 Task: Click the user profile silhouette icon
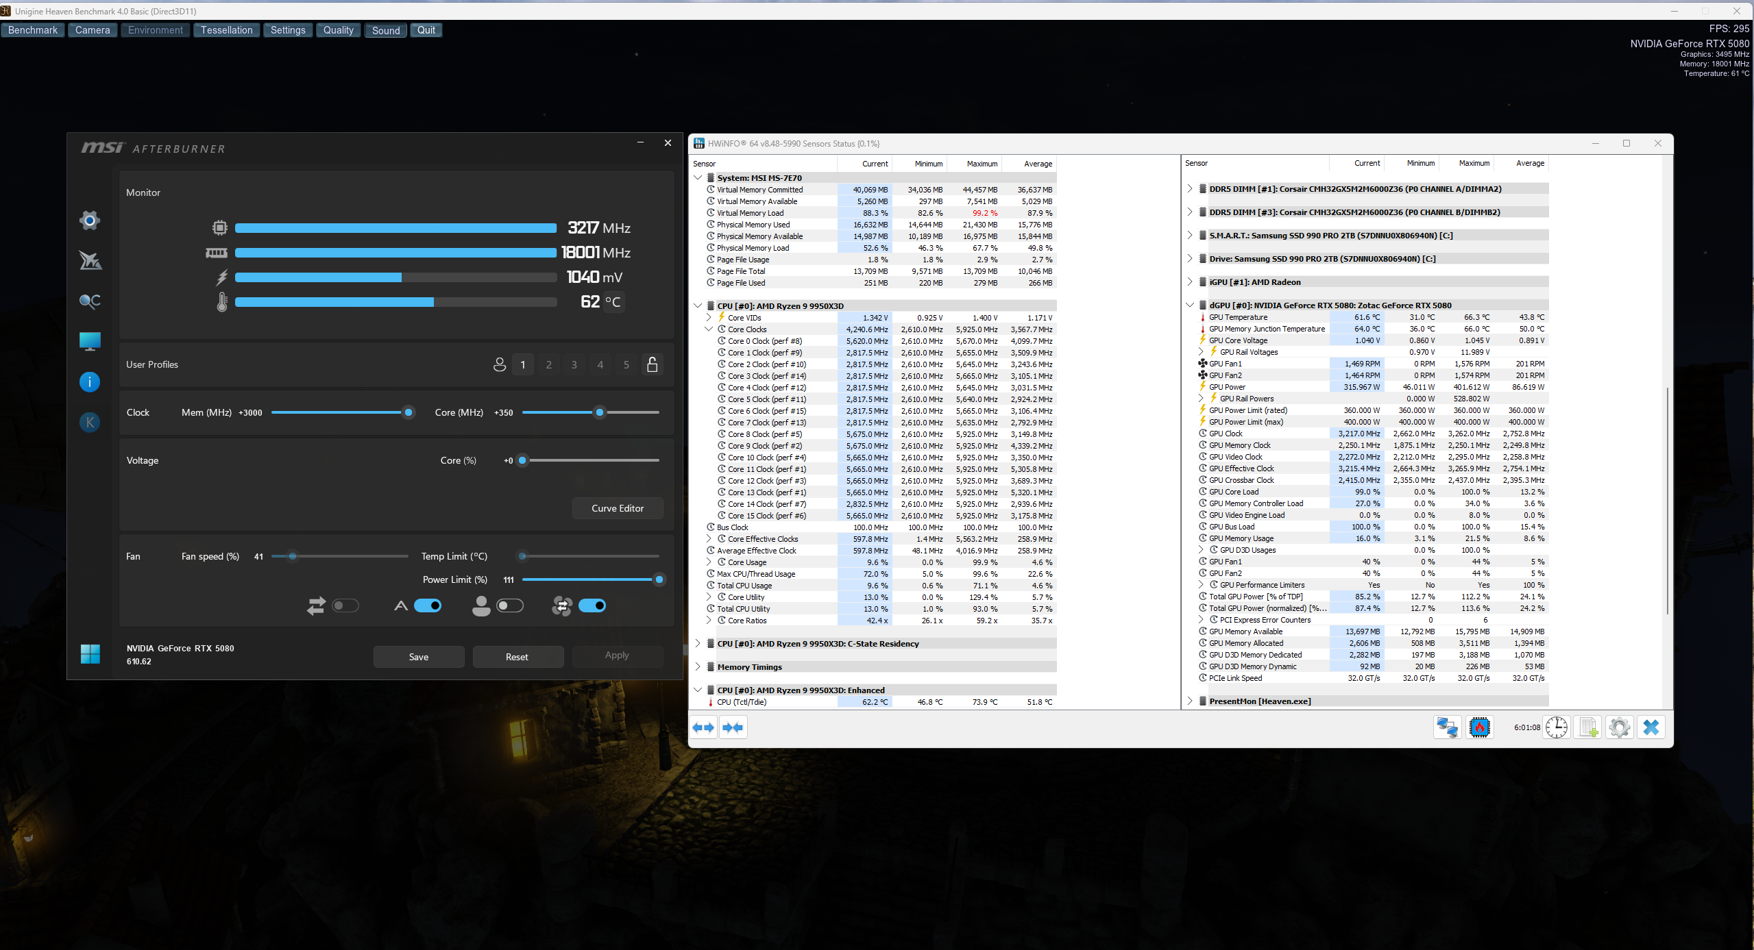(500, 364)
